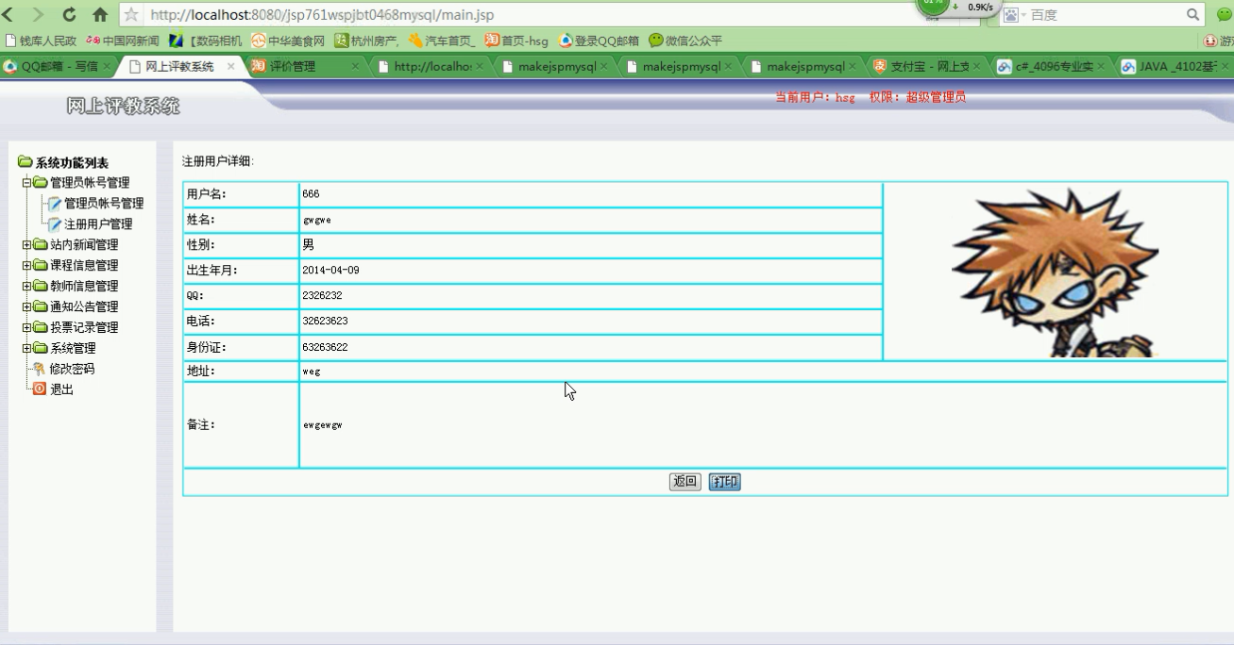Expand the 通知公告管理 tree node
1234x645 pixels.
[x=26, y=307]
